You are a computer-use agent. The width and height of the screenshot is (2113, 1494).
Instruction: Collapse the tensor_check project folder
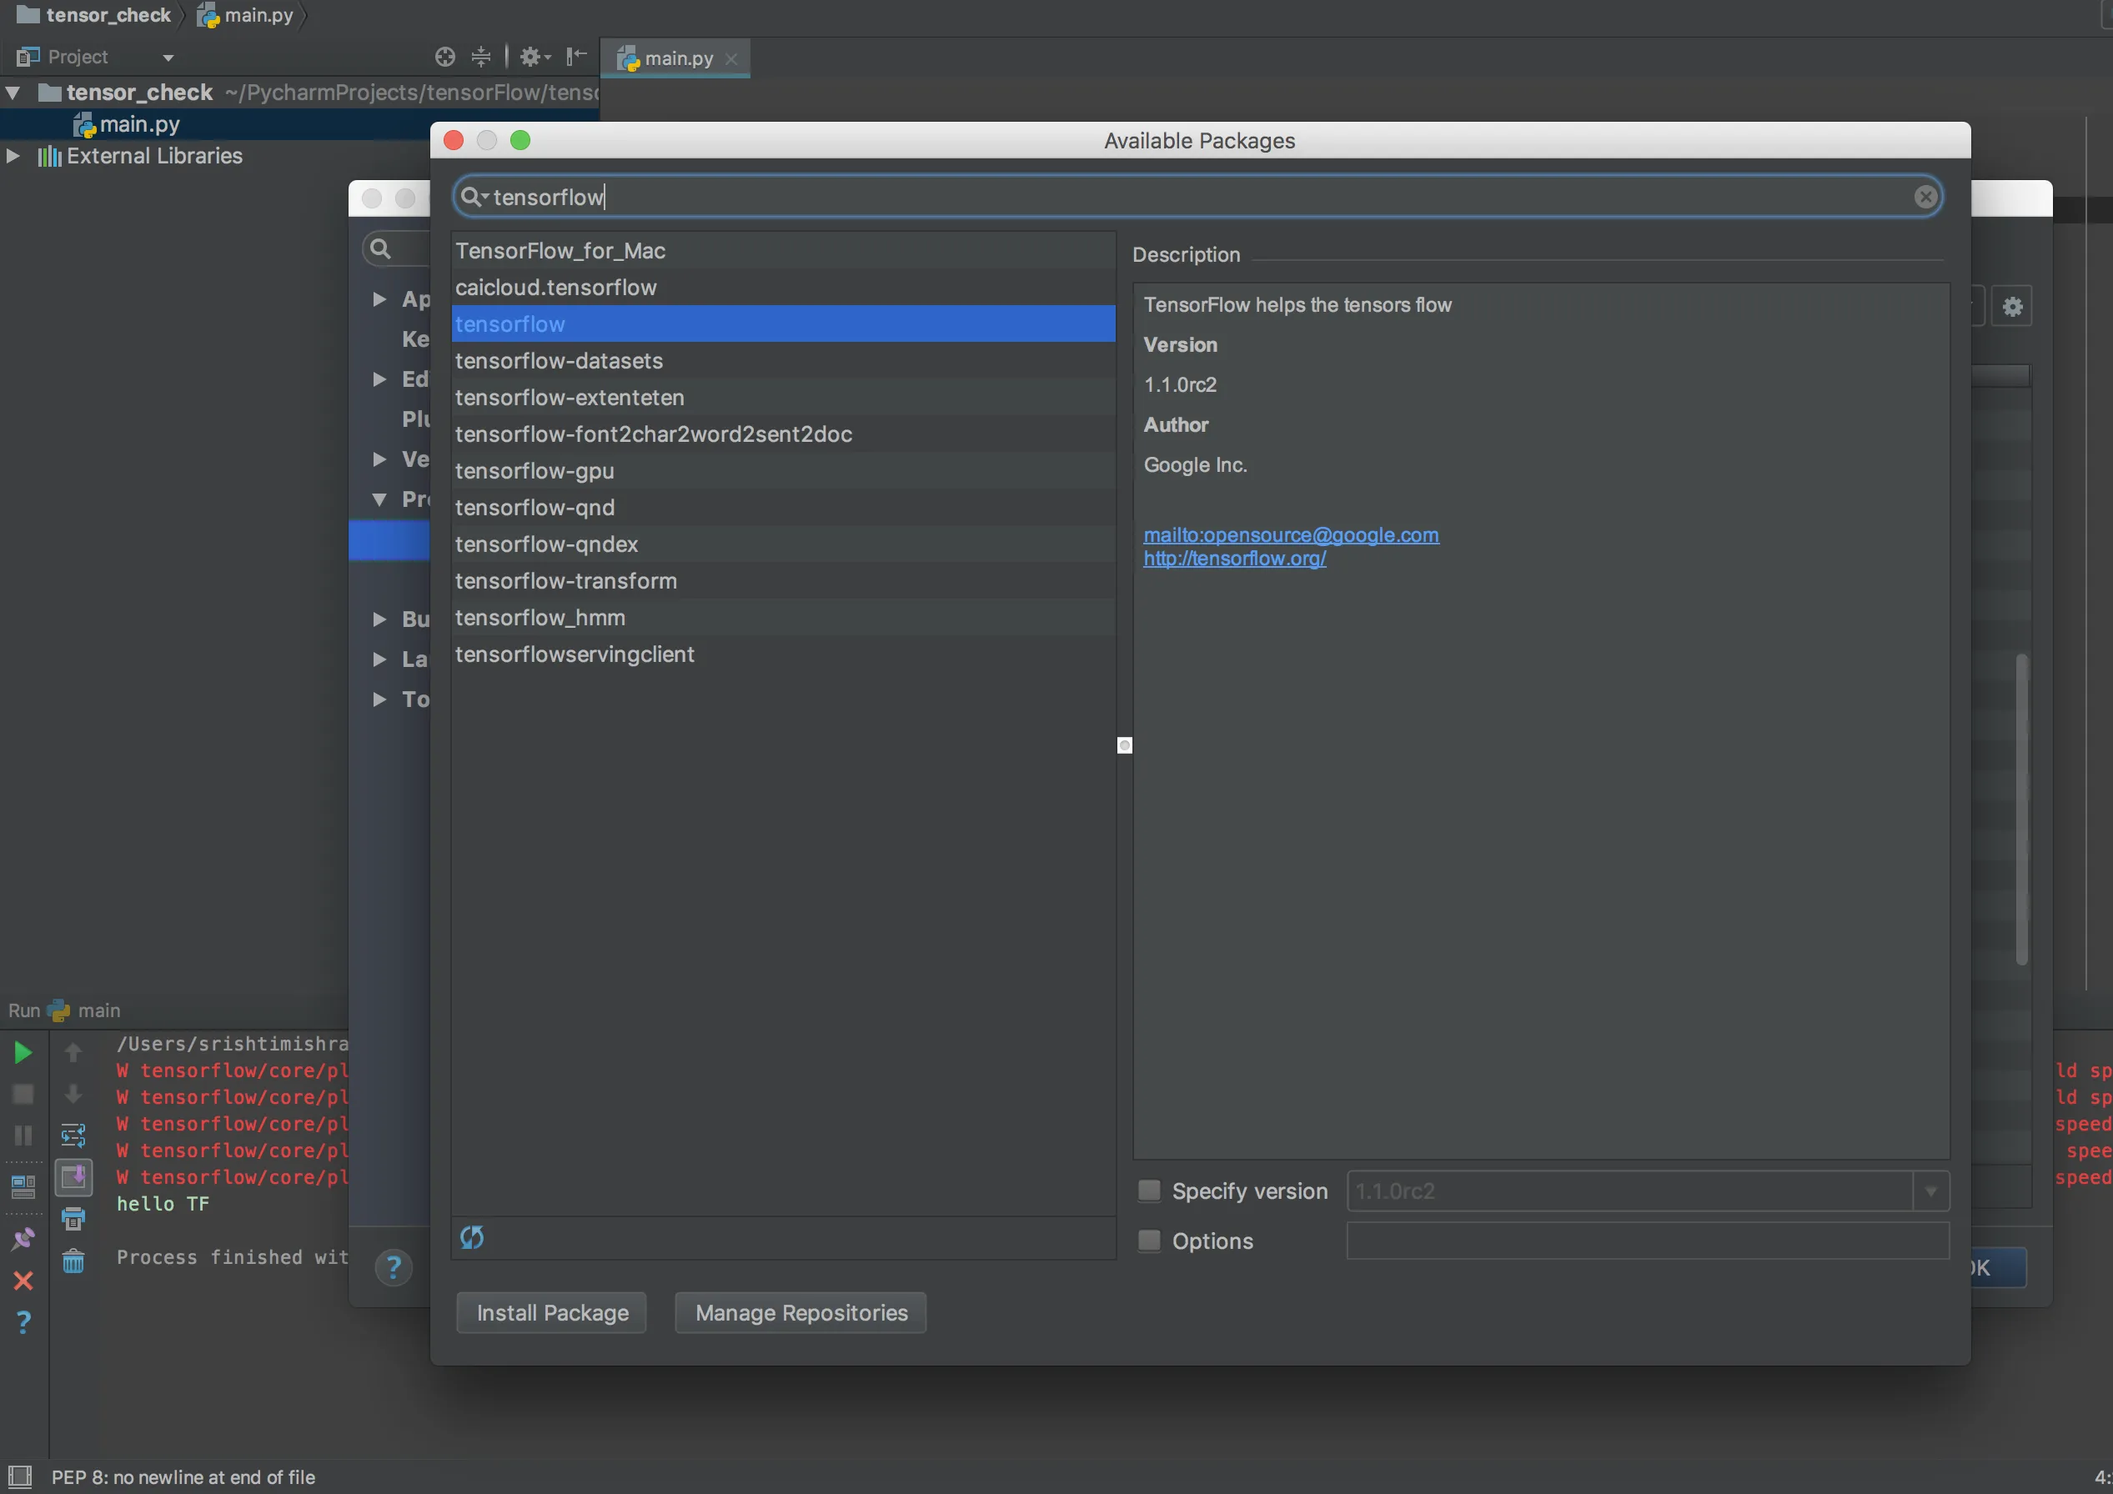click(13, 92)
